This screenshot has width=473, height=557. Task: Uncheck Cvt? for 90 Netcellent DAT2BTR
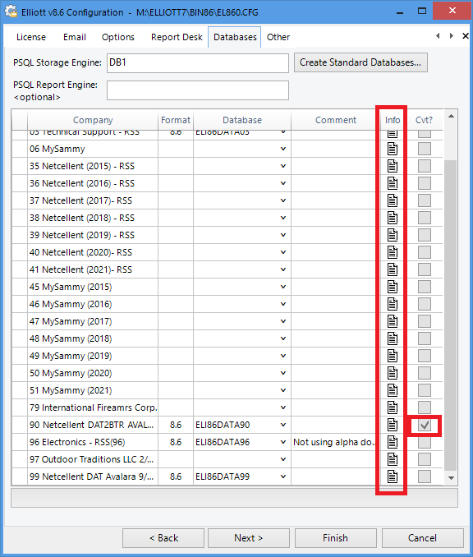pyautogui.click(x=425, y=425)
